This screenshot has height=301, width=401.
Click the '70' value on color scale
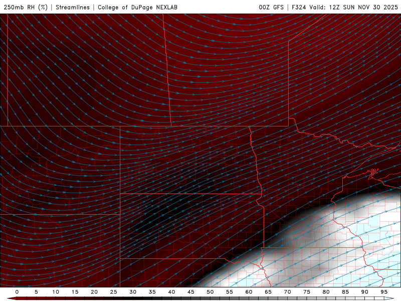pos(287,292)
